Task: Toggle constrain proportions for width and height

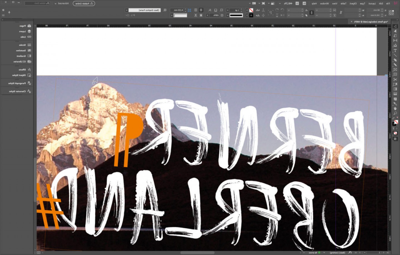Action: click(341, 12)
